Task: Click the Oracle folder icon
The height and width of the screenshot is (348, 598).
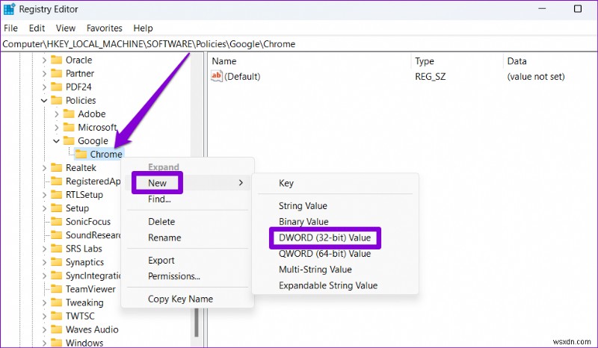Action: pyautogui.click(x=57, y=60)
